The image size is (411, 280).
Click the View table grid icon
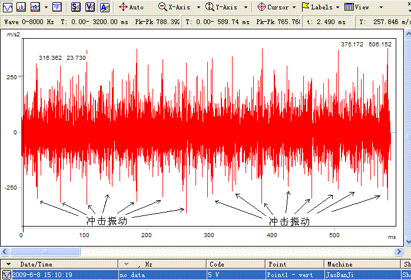(349, 7)
